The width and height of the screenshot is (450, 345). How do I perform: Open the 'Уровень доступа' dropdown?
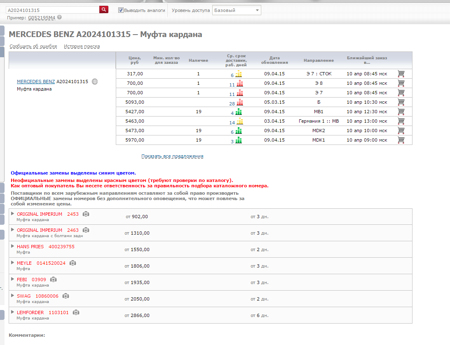(237, 10)
